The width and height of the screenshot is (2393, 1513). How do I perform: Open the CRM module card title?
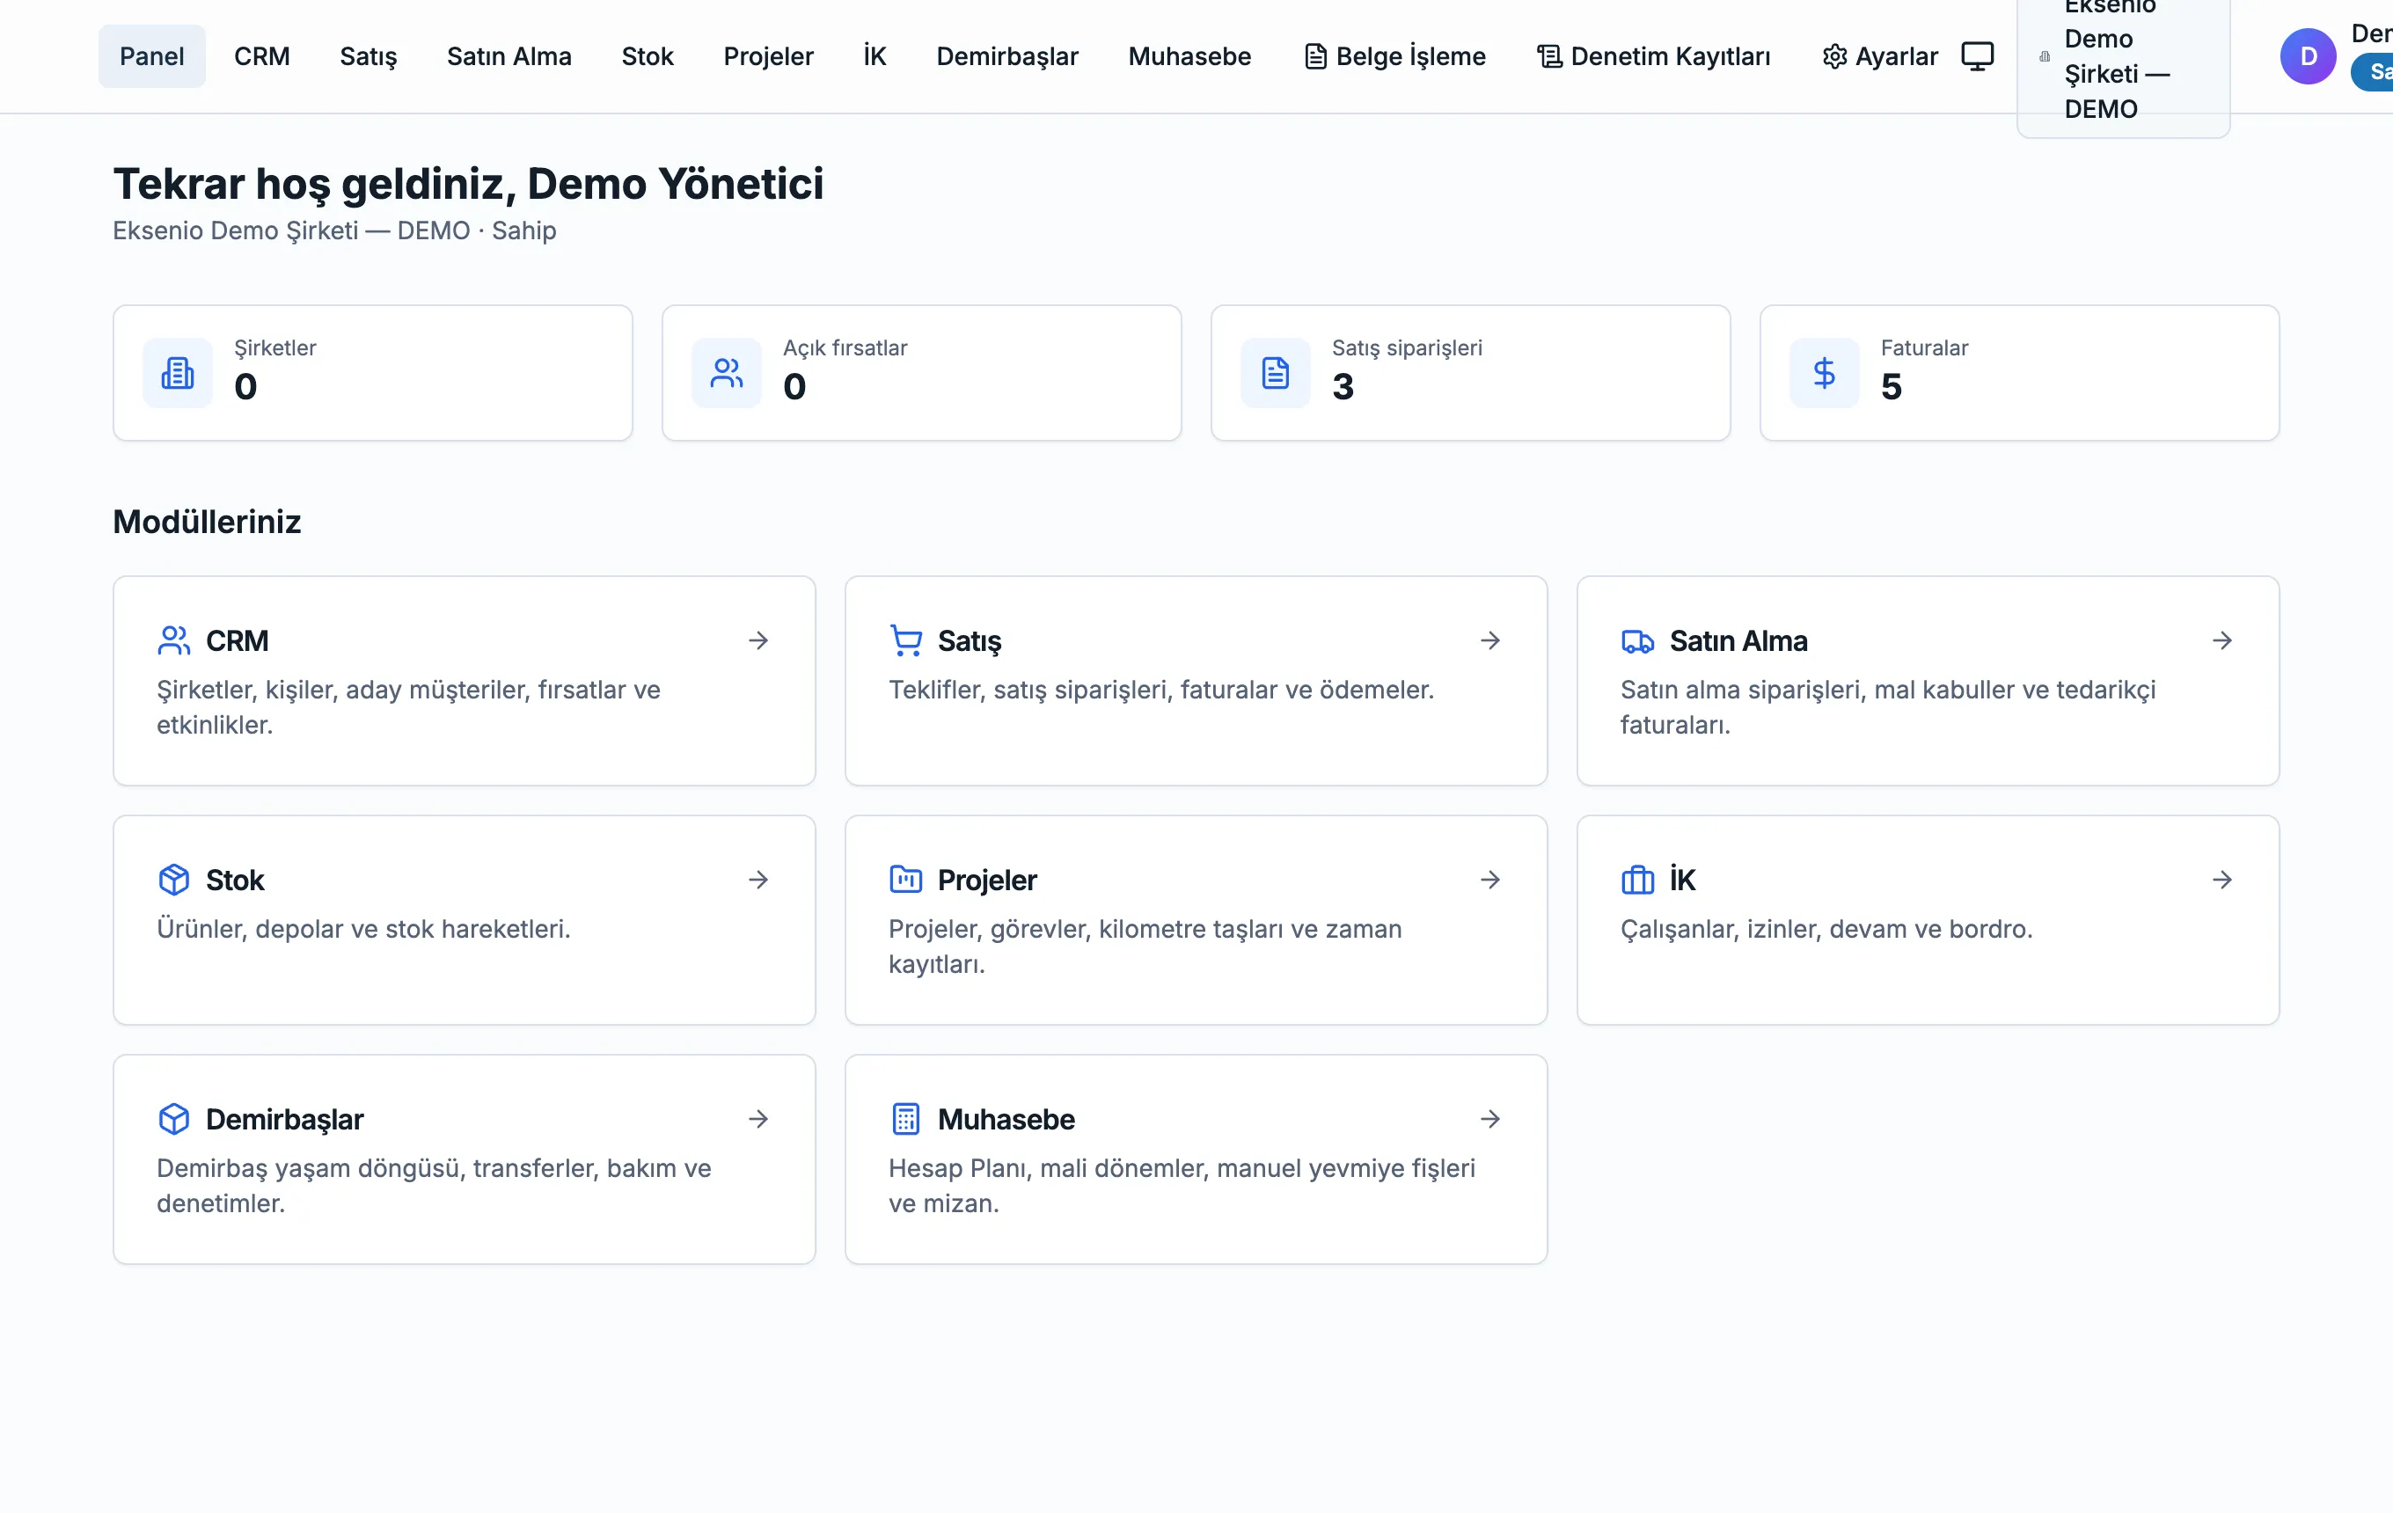pyautogui.click(x=238, y=640)
